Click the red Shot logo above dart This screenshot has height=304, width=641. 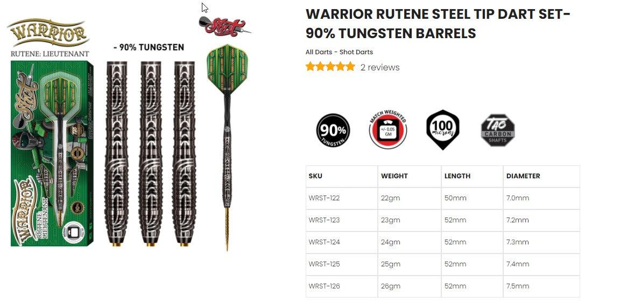[x=225, y=26]
